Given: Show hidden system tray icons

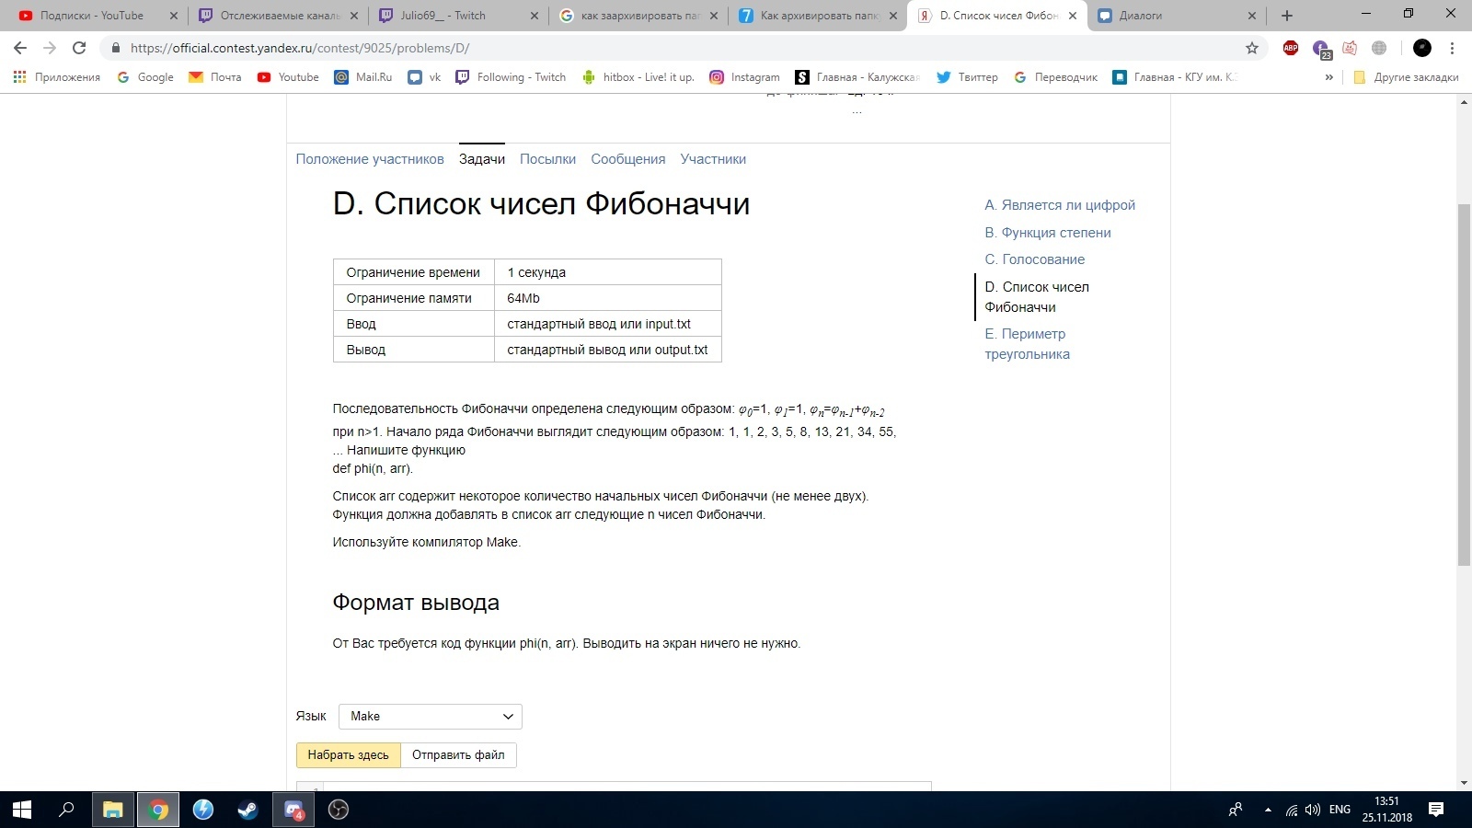Looking at the screenshot, I should (x=1268, y=810).
